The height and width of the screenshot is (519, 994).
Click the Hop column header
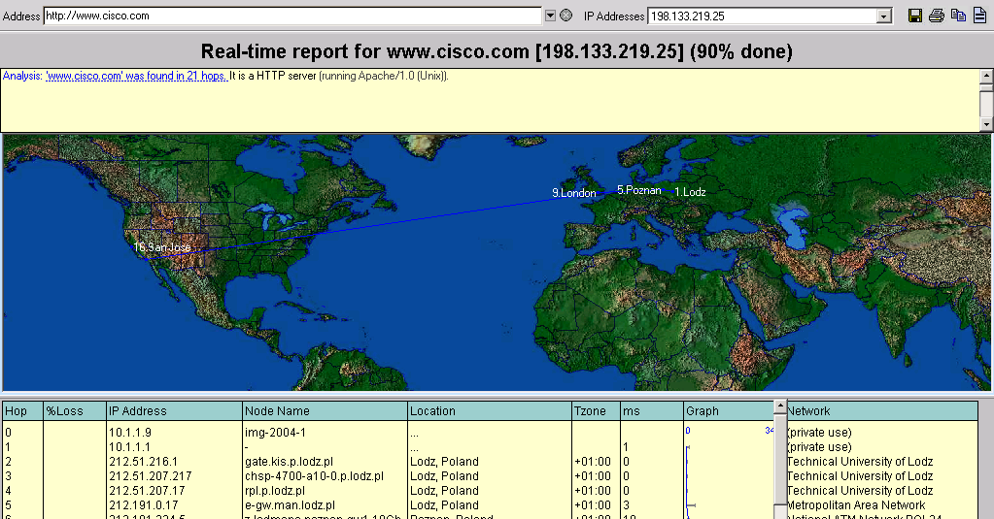pos(22,410)
